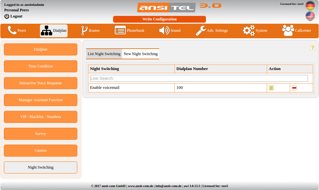Open Adv. Settings wrench menu

[x=211, y=30]
